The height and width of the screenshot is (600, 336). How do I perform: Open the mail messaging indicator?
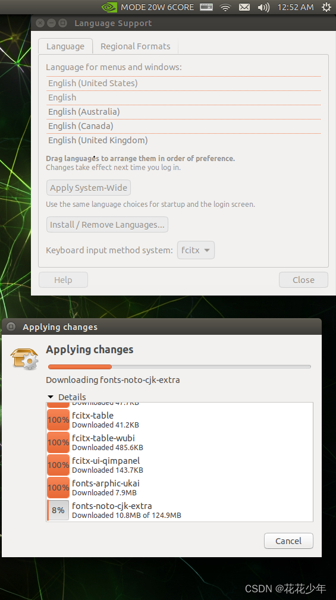click(x=244, y=7)
